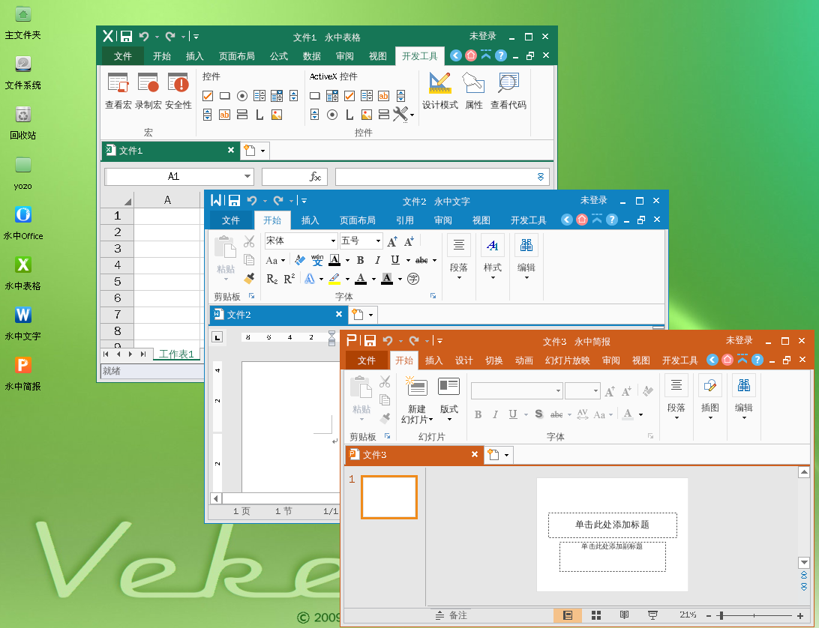819x628 pixels.
Task: Apply strikethrough abc in Writer
Action: [x=421, y=260]
